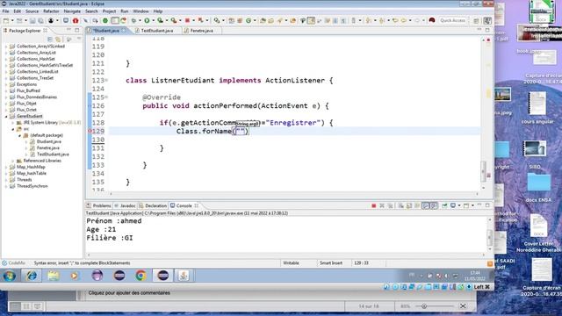Terminate the program from the Console toolbar

point(373,205)
